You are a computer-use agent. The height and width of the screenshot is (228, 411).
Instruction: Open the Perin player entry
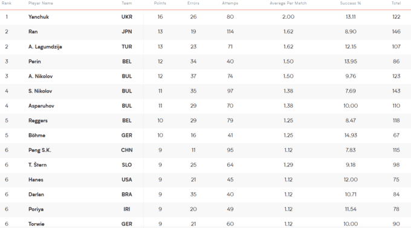click(x=34, y=62)
